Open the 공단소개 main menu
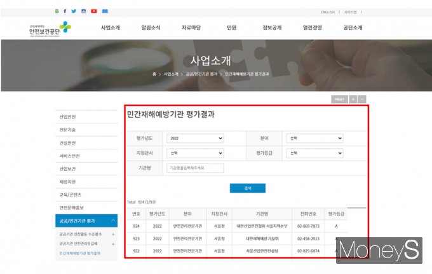The width and height of the screenshot is (432, 274). [353, 27]
